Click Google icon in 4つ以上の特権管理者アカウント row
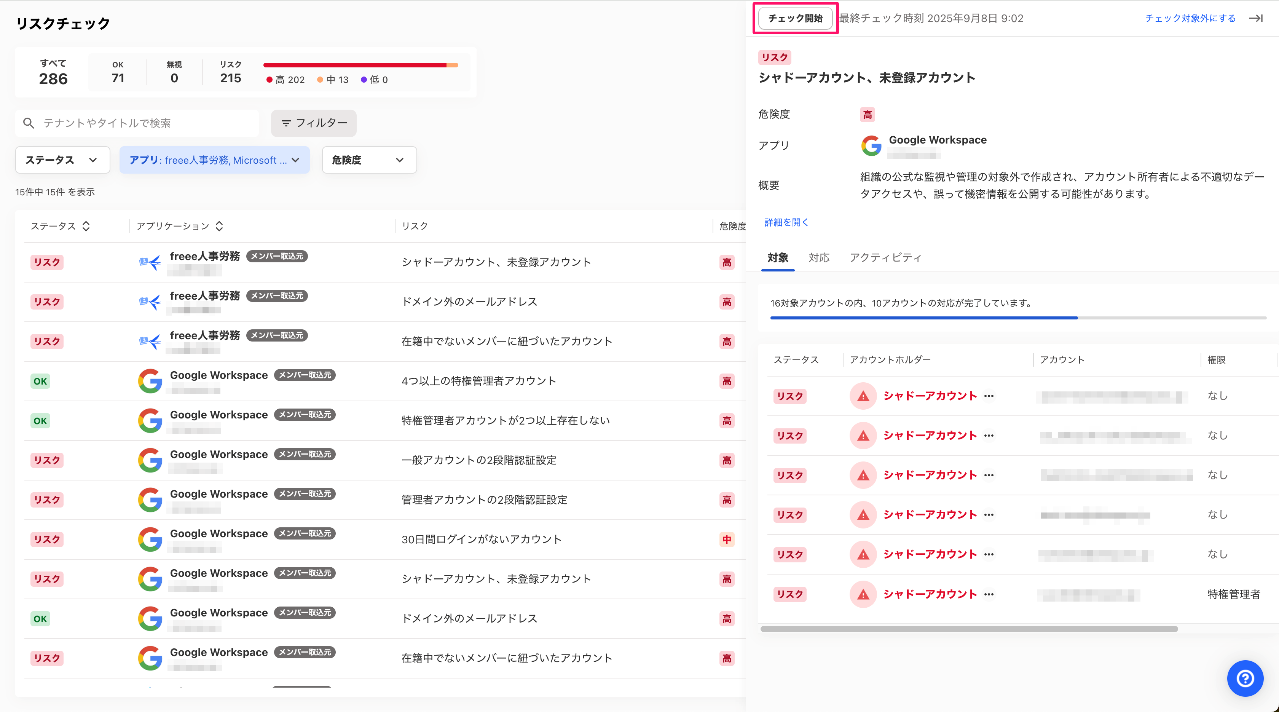 pyautogui.click(x=150, y=382)
